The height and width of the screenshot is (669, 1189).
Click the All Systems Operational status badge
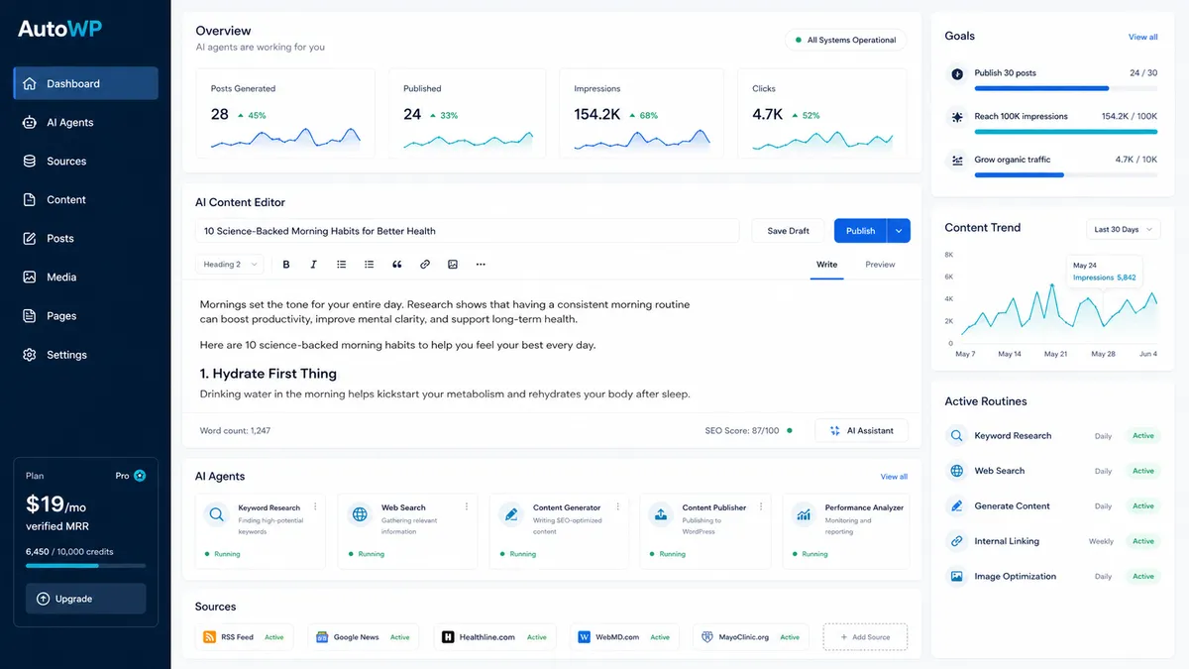[845, 41]
